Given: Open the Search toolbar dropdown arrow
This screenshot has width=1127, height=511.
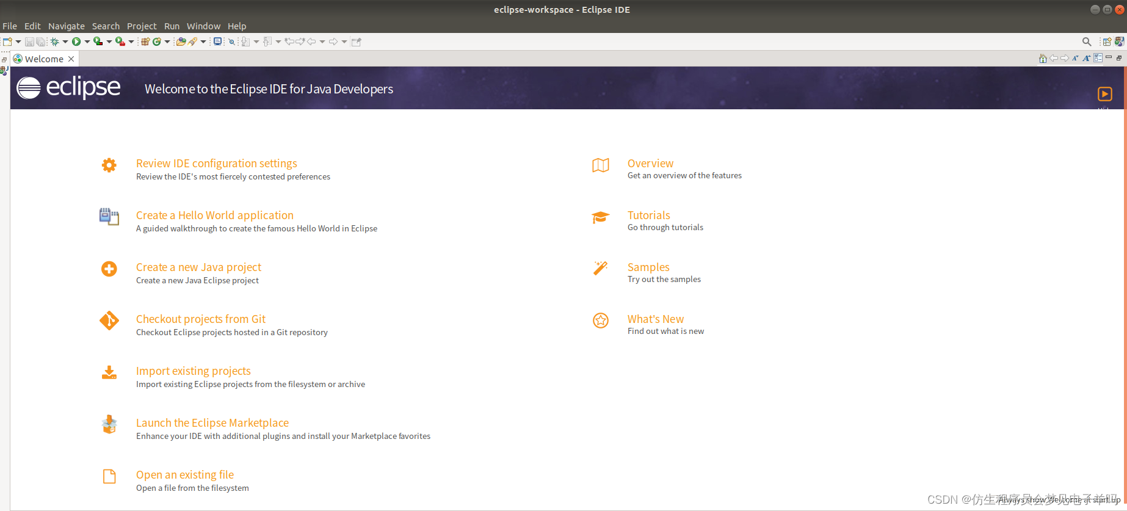Looking at the screenshot, I should pos(203,42).
